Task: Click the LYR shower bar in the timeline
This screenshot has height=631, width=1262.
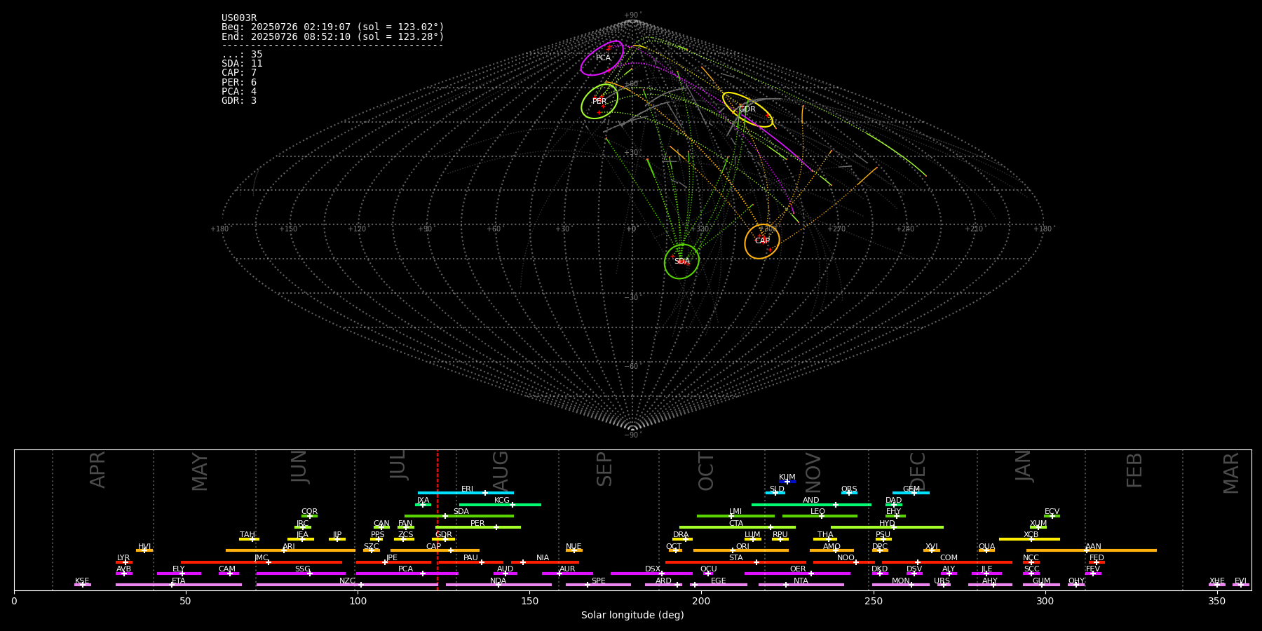Action: click(124, 562)
